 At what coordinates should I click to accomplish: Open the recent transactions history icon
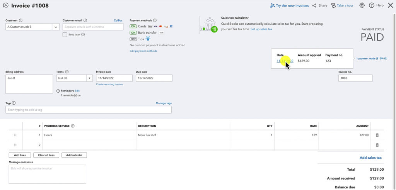click(5, 5)
